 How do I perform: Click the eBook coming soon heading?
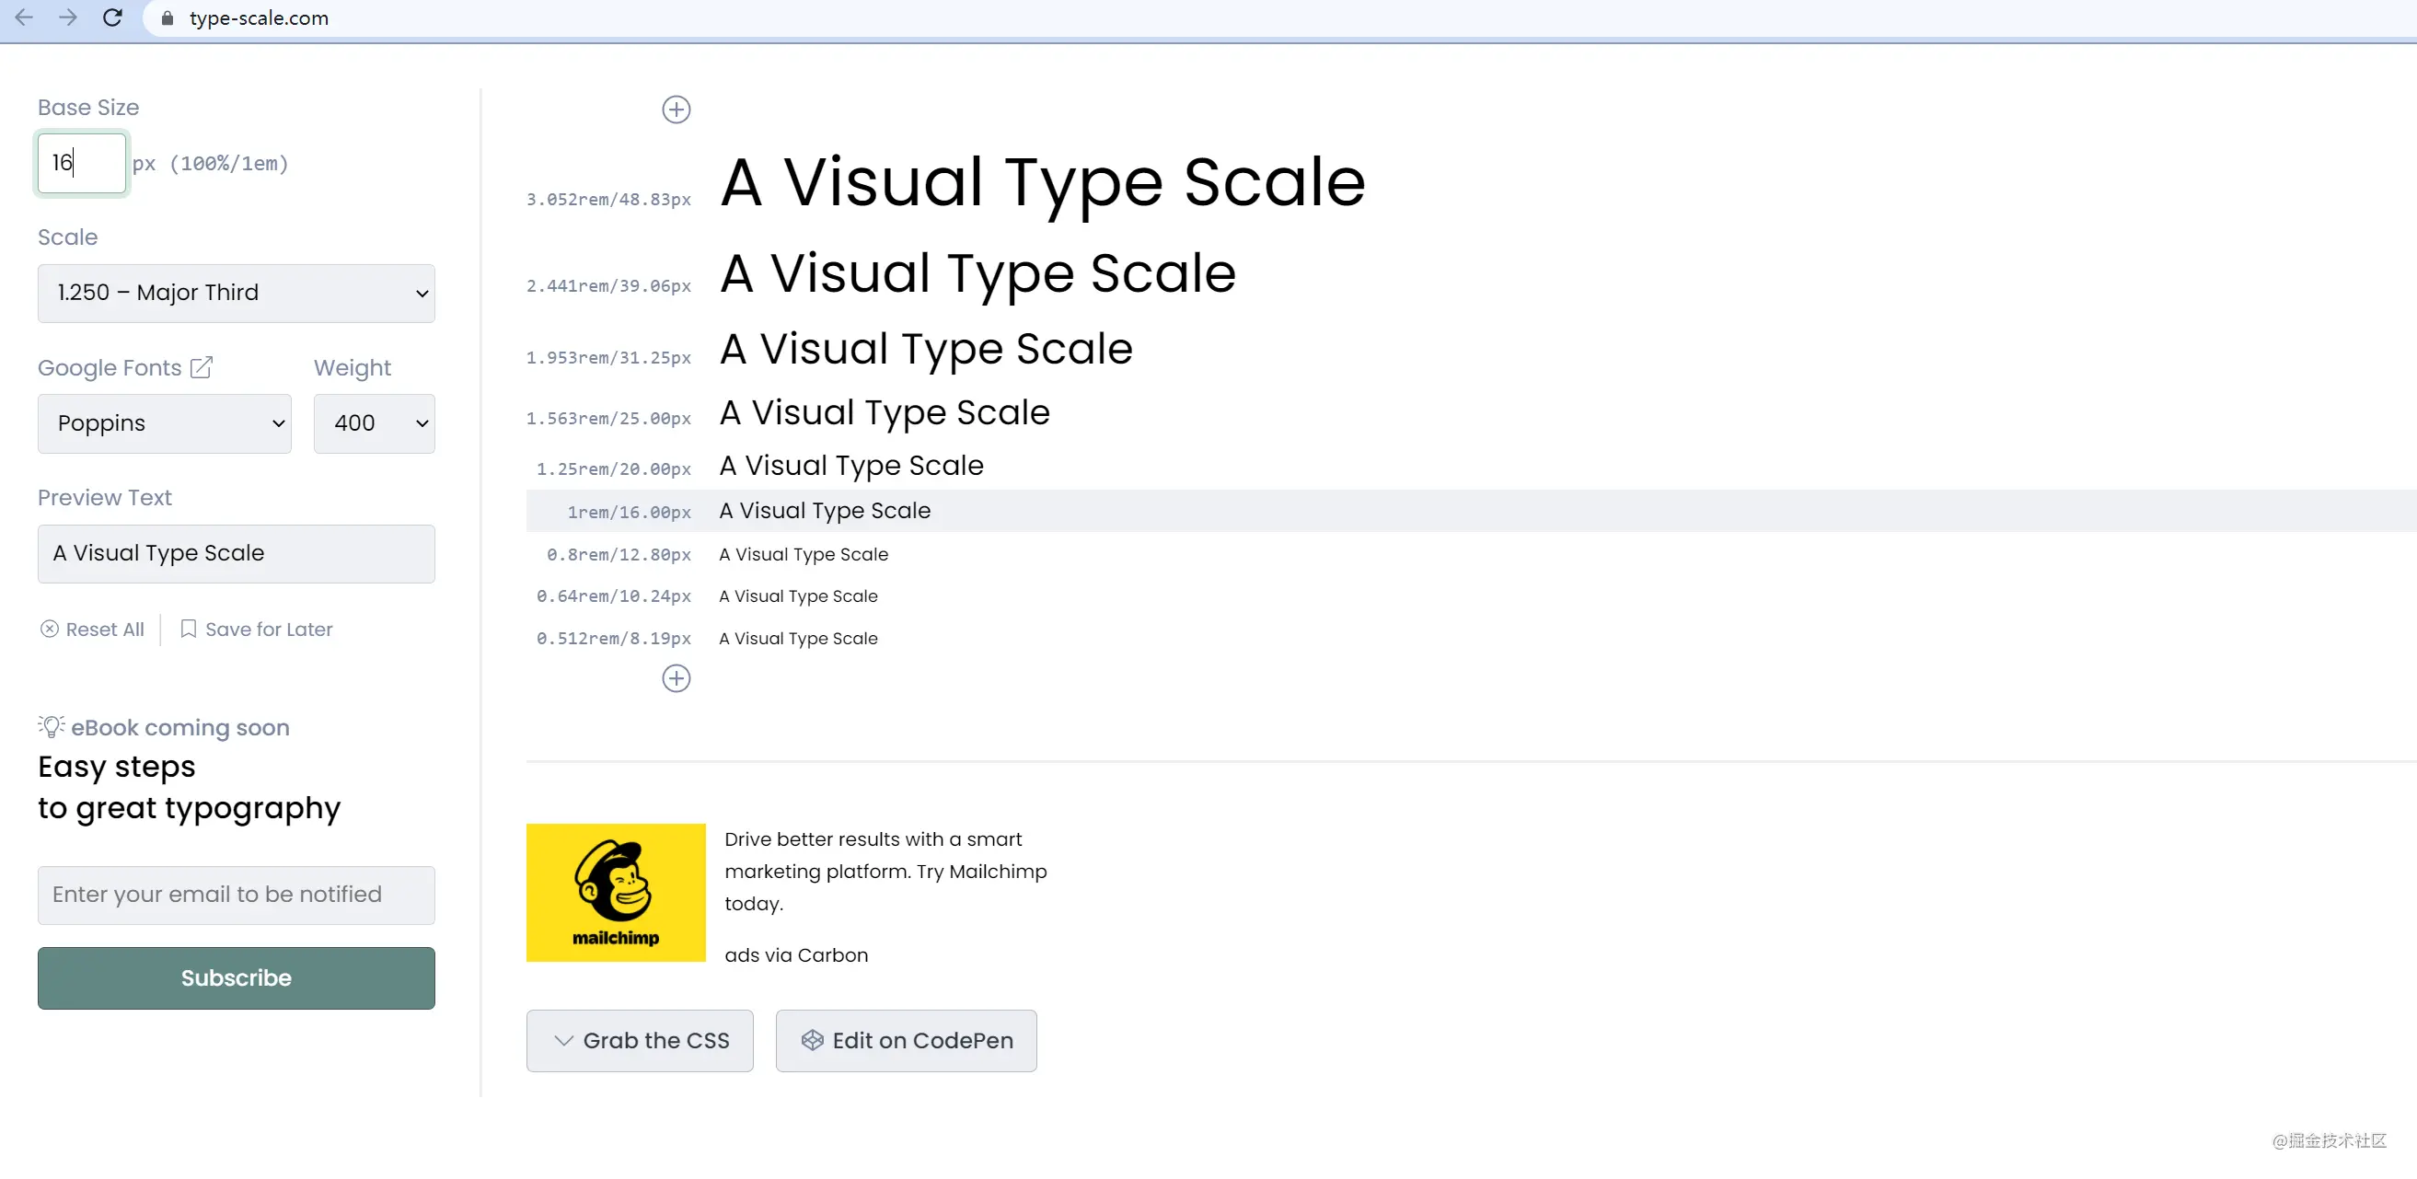[x=180, y=727]
